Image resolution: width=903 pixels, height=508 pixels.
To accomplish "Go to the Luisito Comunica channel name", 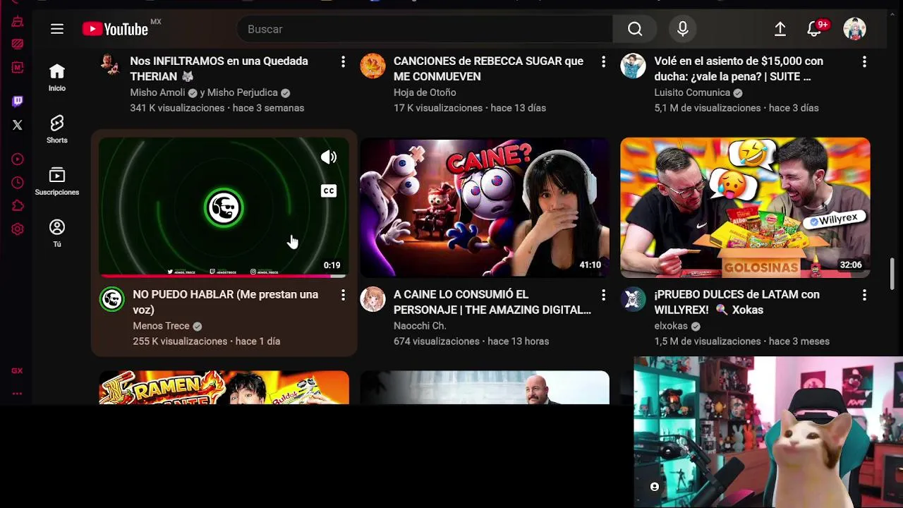I will tap(692, 92).
